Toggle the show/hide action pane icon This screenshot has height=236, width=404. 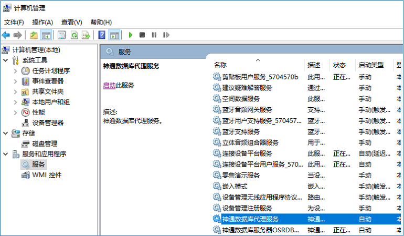(x=114, y=35)
